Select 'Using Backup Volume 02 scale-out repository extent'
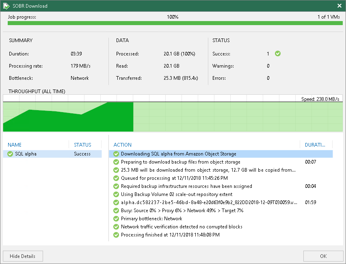 (x=221, y=194)
